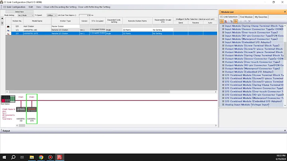Click the row icon for station 1/1
Viewport: 287px width, 161px height.
[x=8, y=30]
